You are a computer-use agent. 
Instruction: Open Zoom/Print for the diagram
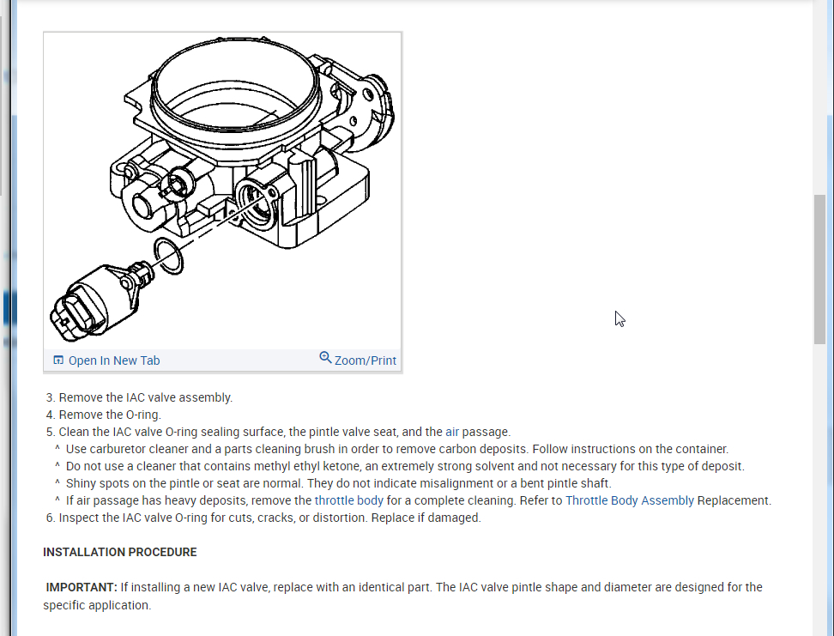365,360
